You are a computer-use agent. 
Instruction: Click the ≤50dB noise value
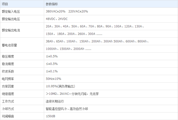(x=51, y=116)
